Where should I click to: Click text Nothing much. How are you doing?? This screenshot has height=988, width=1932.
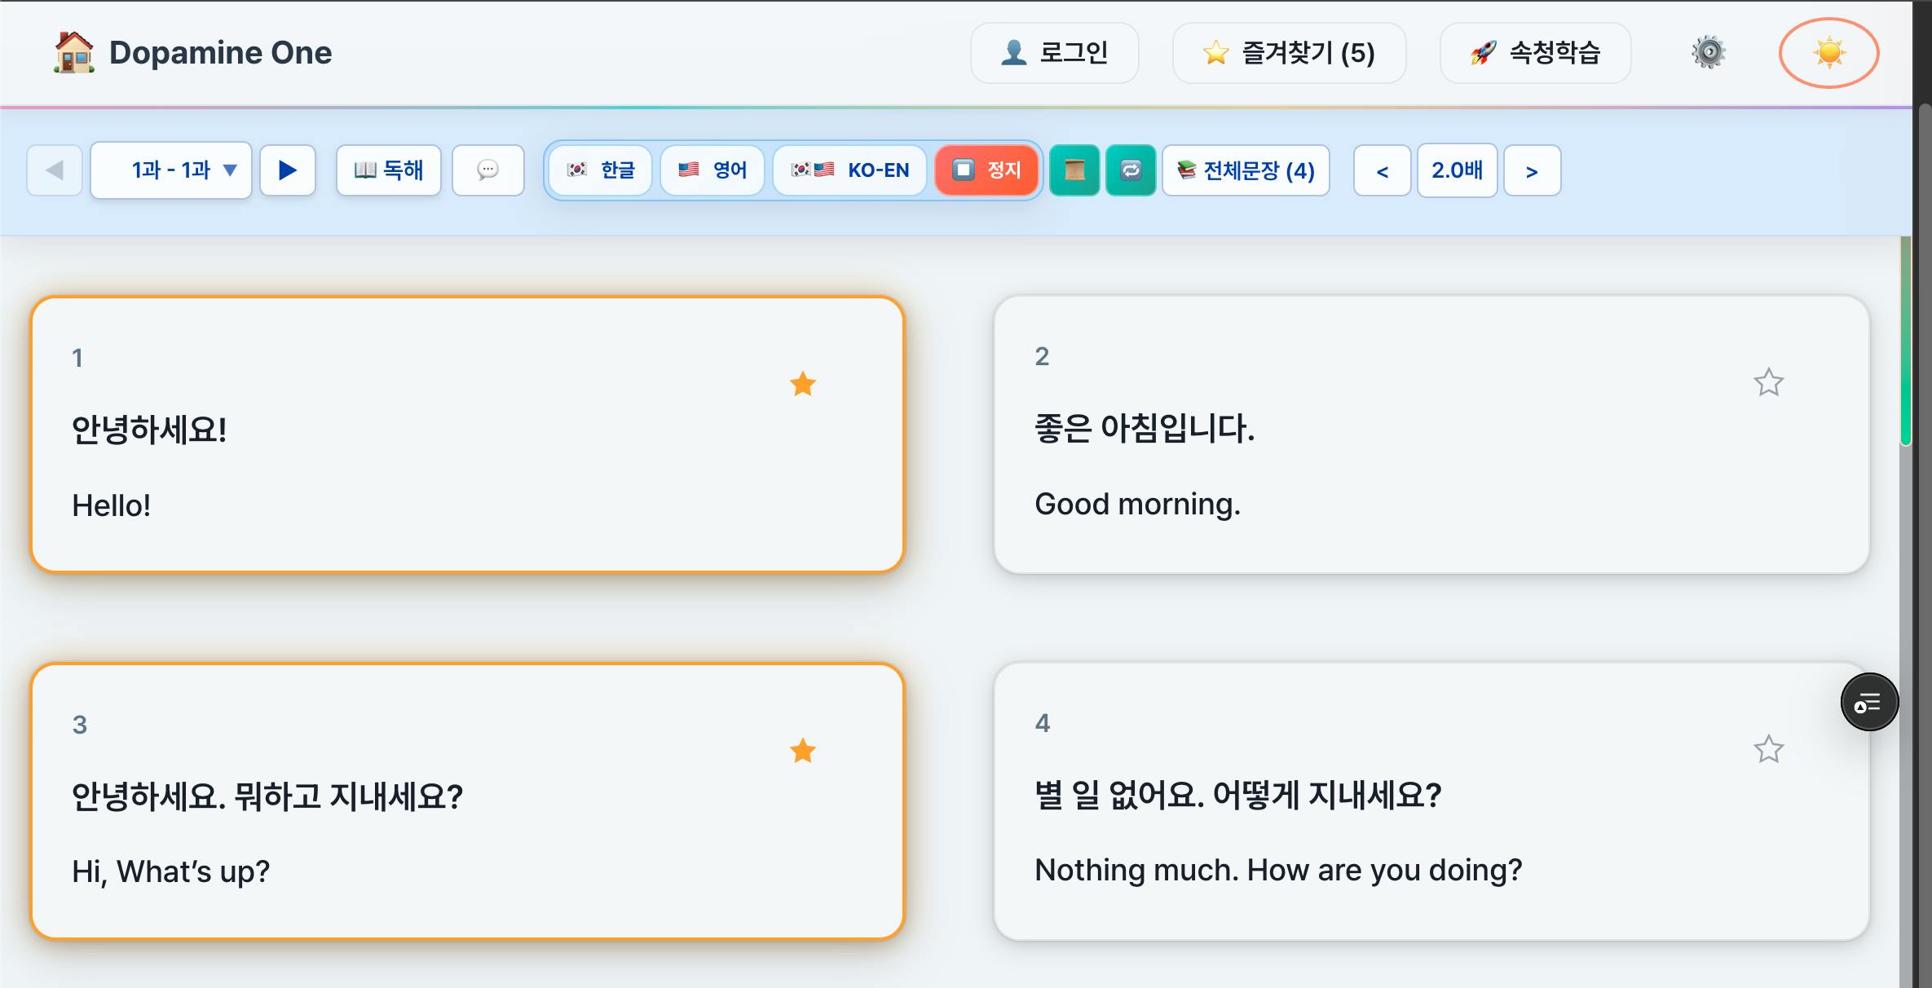tap(1278, 870)
